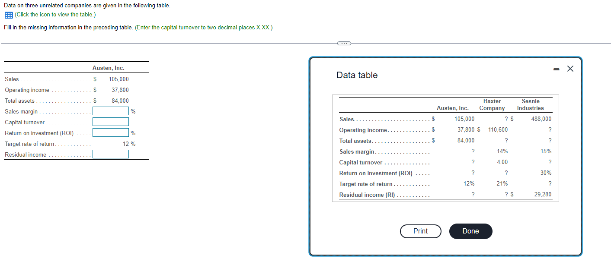Select the Capital turnover answer box
This screenshot has height=268, width=611.
point(111,121)
